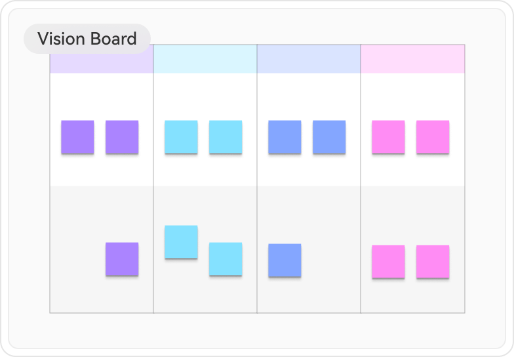Select the light cyan column header
The height and width of the screenshot is (357, 514).
[205, 59]
